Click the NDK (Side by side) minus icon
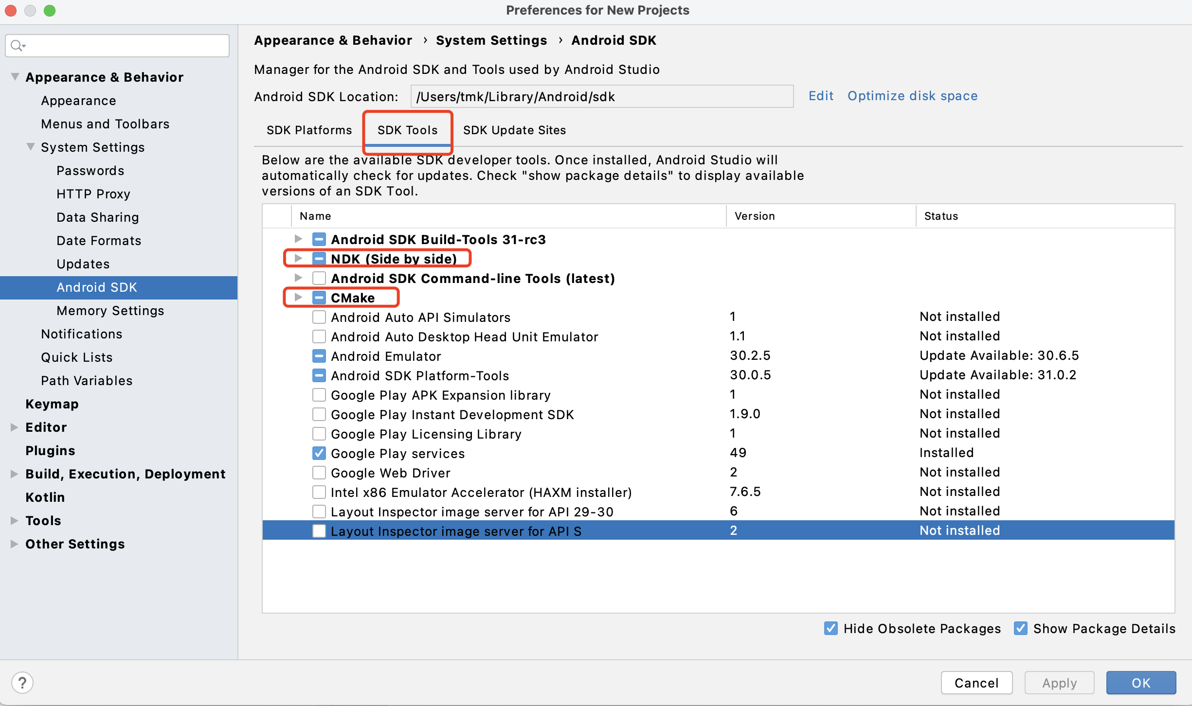 pyautogui.click(x=319, y=259)
